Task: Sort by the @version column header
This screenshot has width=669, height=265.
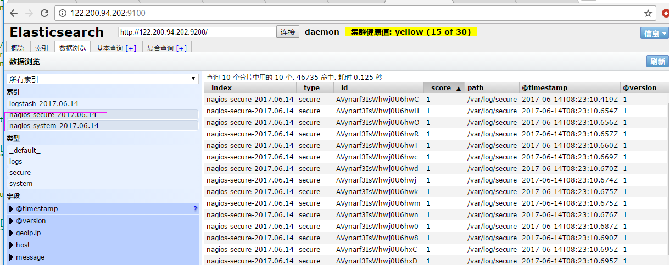Action: pos(645,88)
